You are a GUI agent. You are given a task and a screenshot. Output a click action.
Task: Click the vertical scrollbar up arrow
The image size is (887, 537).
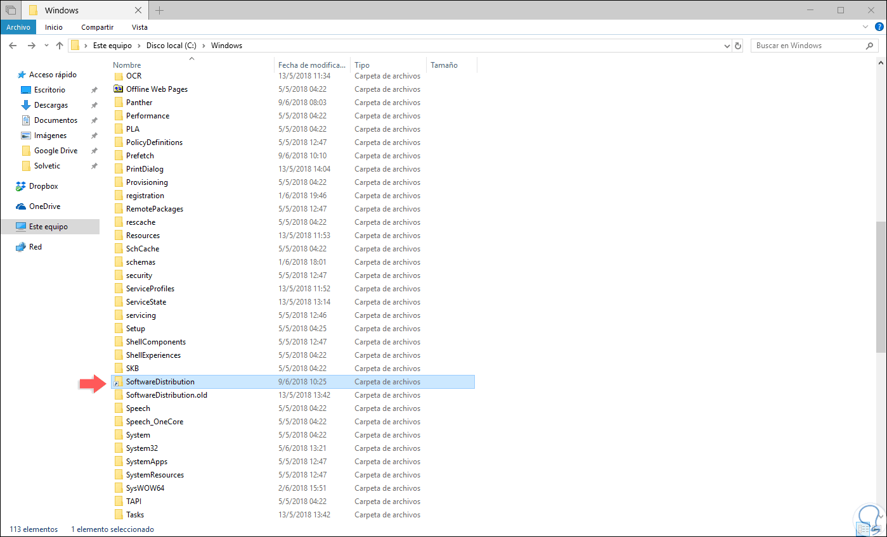(881, 64)
